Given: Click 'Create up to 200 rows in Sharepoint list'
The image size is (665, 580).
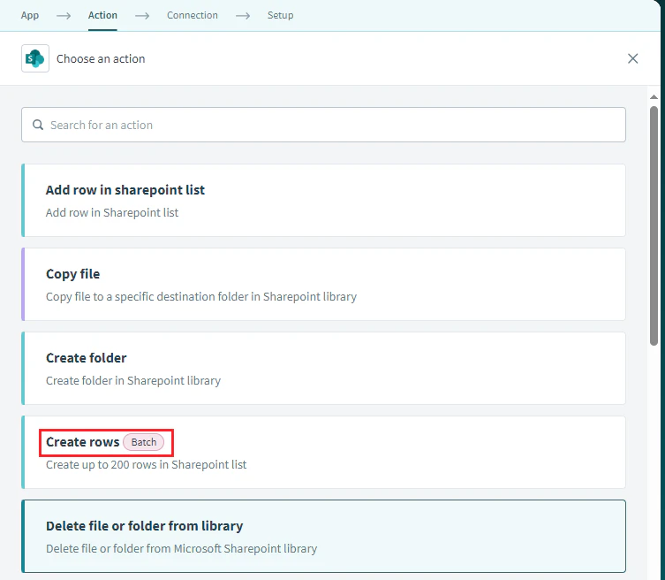Looking at the screenshot, I should coord(147,465).
